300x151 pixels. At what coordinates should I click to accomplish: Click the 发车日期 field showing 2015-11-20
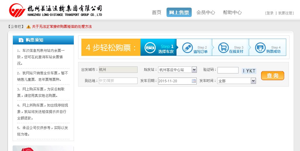pos(177,81)
